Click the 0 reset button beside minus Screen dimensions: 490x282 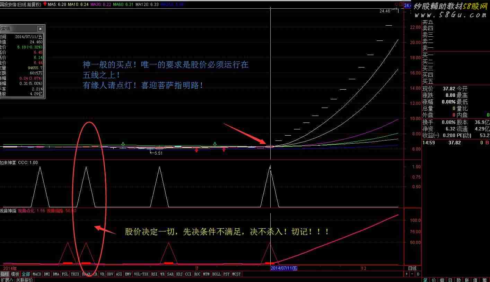(x=418, y=274)
